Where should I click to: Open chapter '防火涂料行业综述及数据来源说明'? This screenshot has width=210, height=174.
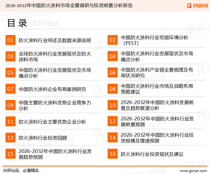coord(55,40)
